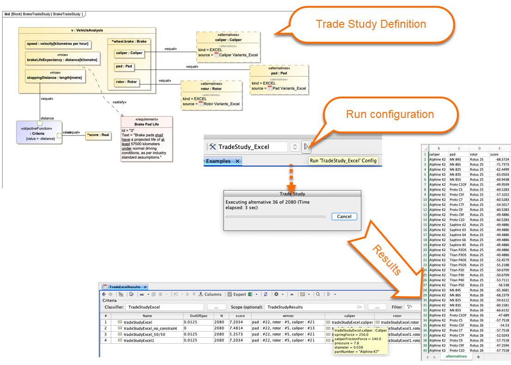Click the refresh icon in results toolbar

(x=266, y=294)
